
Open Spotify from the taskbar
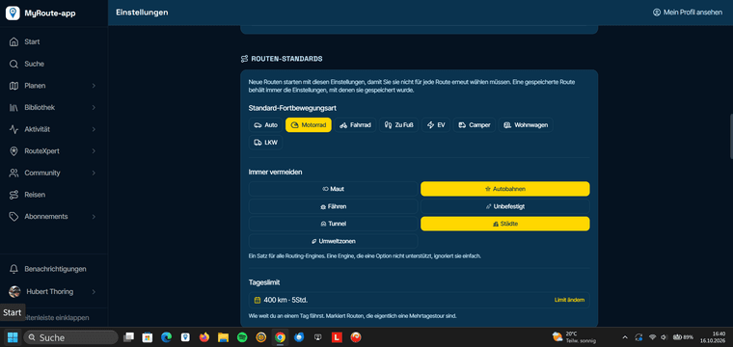242,337
